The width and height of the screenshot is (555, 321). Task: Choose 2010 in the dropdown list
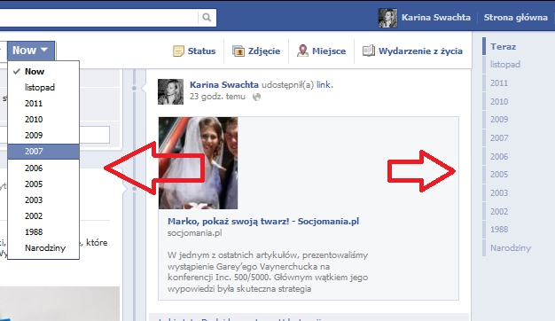[43, 120]
